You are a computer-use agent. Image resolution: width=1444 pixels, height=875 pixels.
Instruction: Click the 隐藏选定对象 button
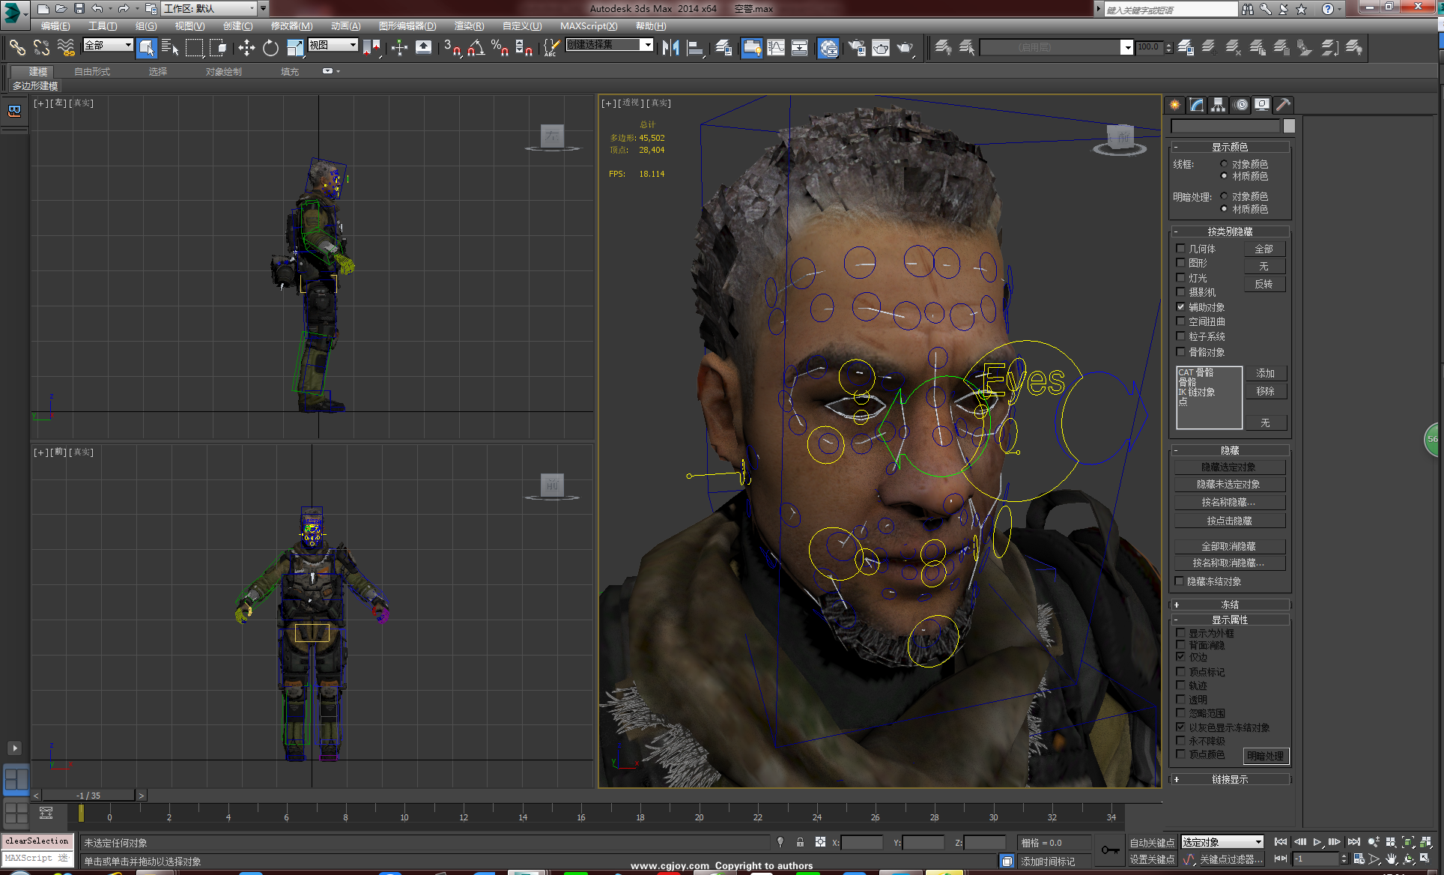click(x=1228, y=467)
